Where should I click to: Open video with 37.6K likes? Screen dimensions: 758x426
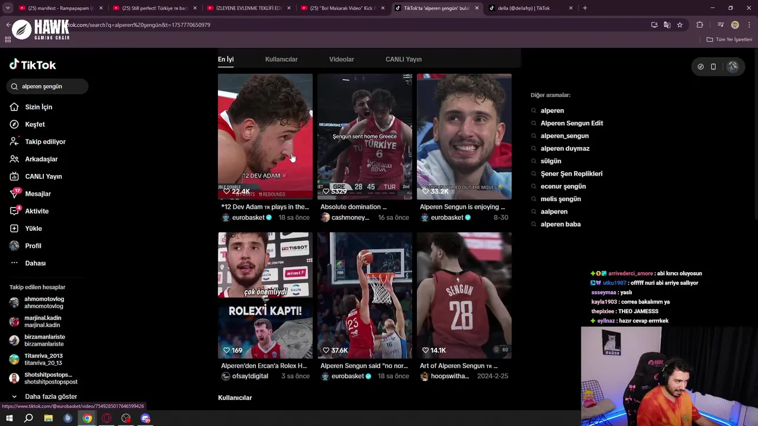point(365,295)
